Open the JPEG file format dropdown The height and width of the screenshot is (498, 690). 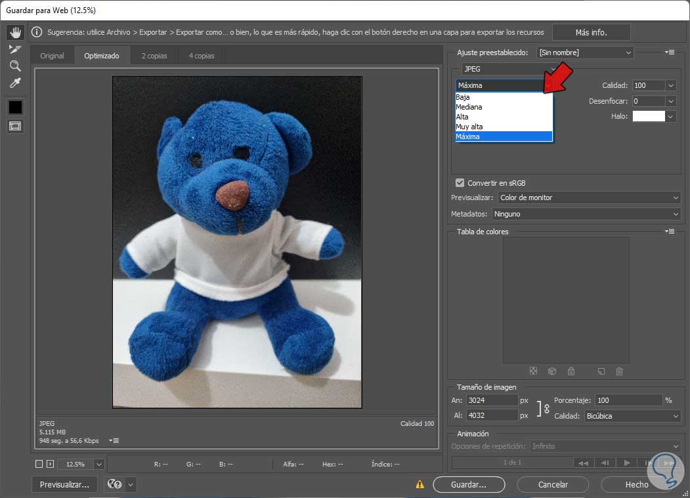point(510,69)
